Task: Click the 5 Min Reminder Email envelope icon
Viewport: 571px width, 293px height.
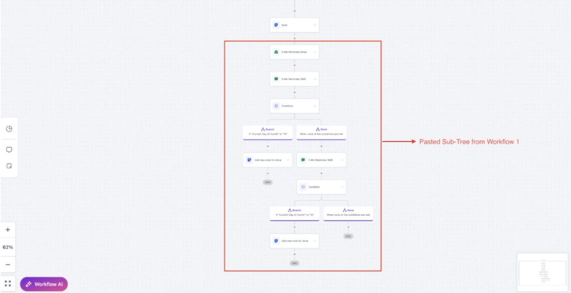Action: coord(276,52)
